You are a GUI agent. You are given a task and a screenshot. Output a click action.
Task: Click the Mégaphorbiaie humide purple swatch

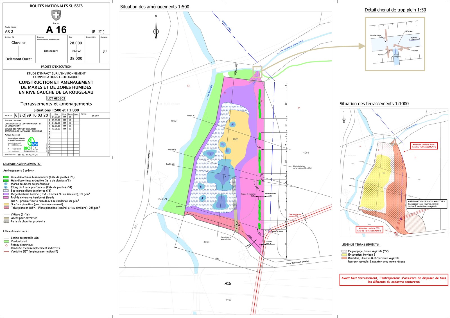[x=6, y=194]
